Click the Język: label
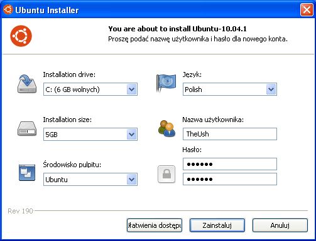Viewport: 316px width, 241px height. (192, 74)
